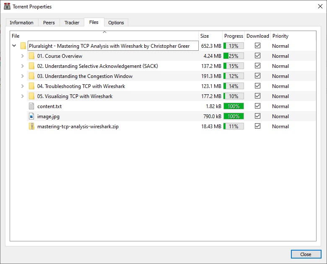Screen dimensions: 327x264
Task: Collapse the Pluralsight root folder tree
Action: click(x=14, y=45)
